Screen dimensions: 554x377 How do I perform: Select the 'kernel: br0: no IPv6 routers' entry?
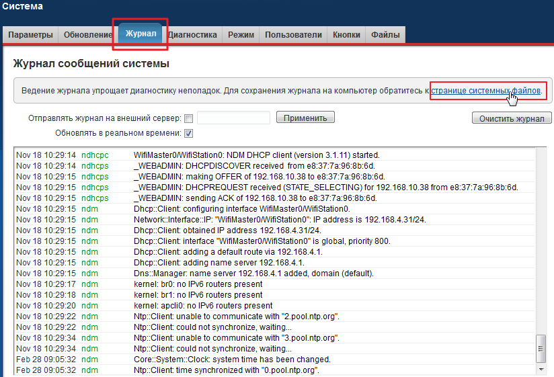198,284
